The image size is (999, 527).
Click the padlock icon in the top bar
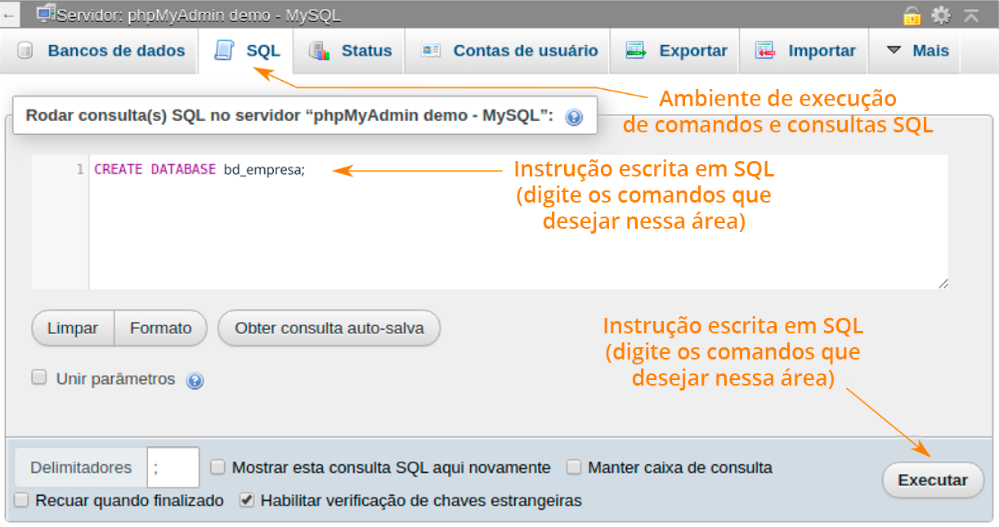912,15
